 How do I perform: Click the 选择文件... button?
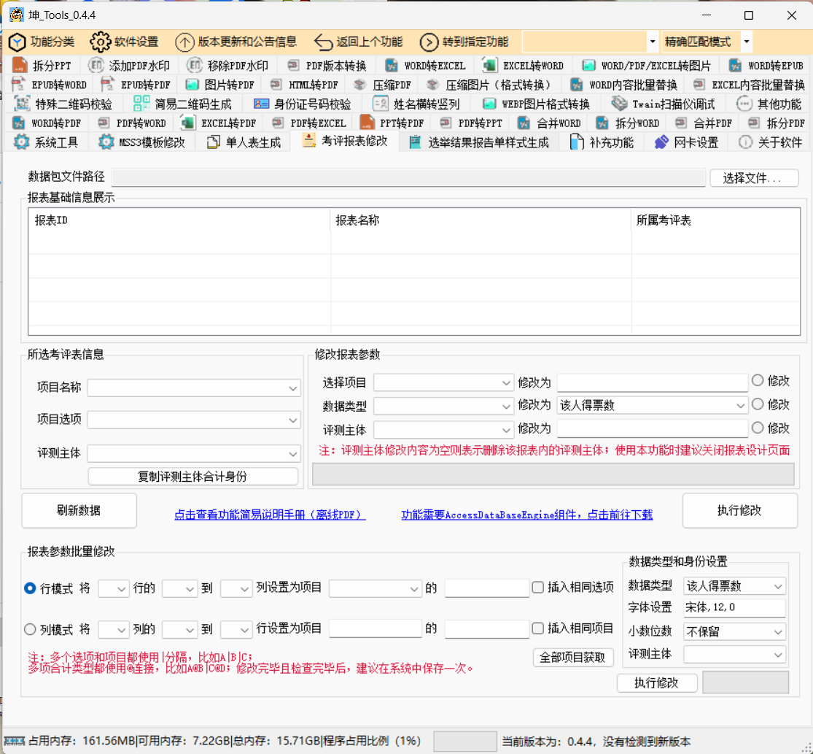pyautogui.click(x=753, y=178)
